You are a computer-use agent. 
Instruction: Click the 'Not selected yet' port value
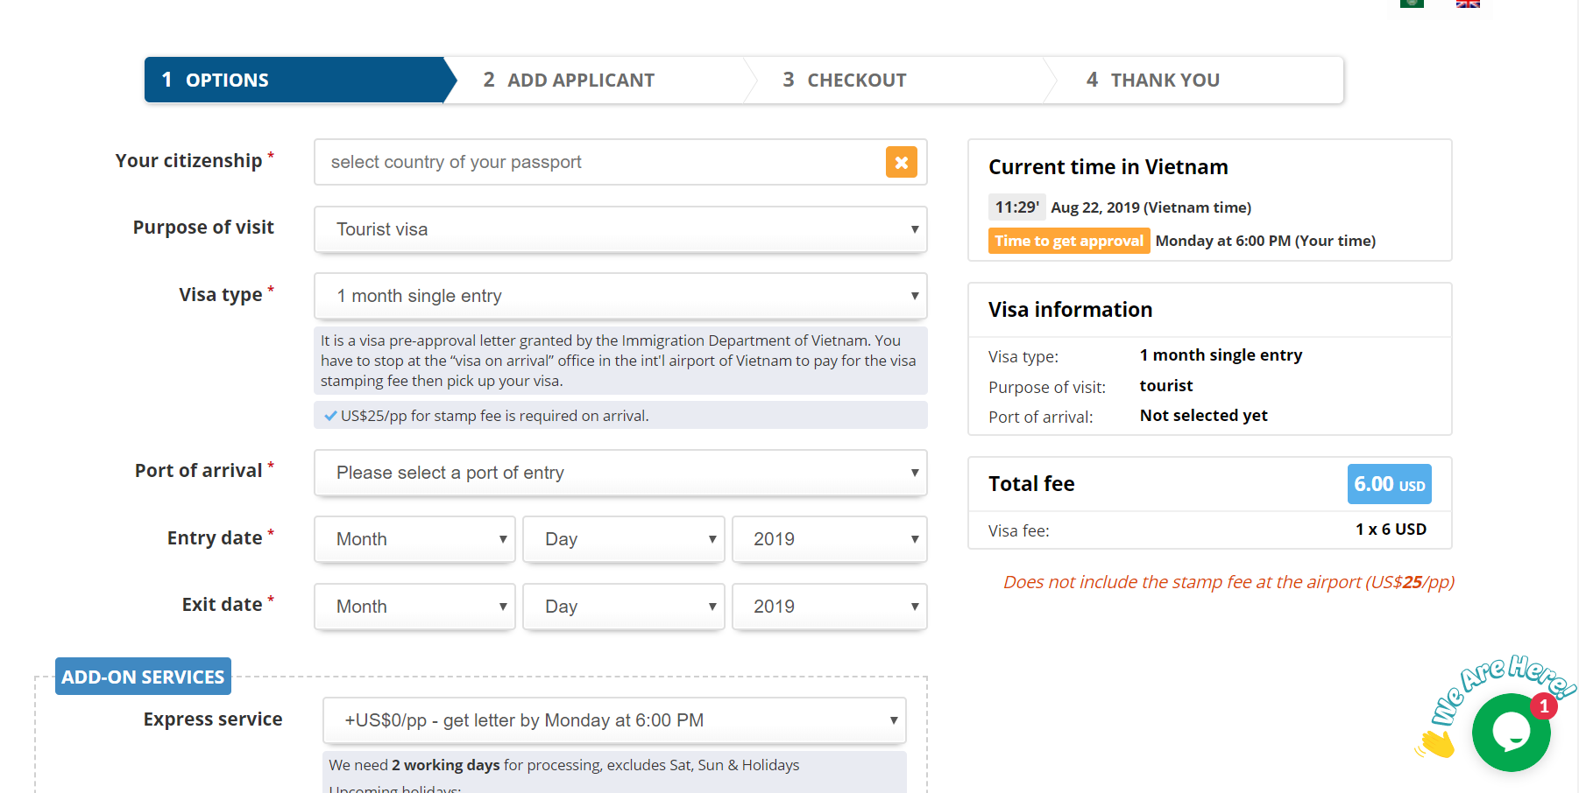(x=1203, y=416)
